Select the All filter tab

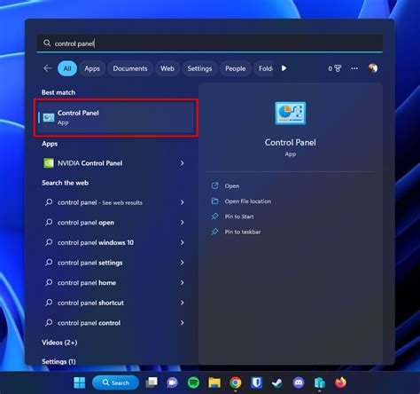[67, 68]
